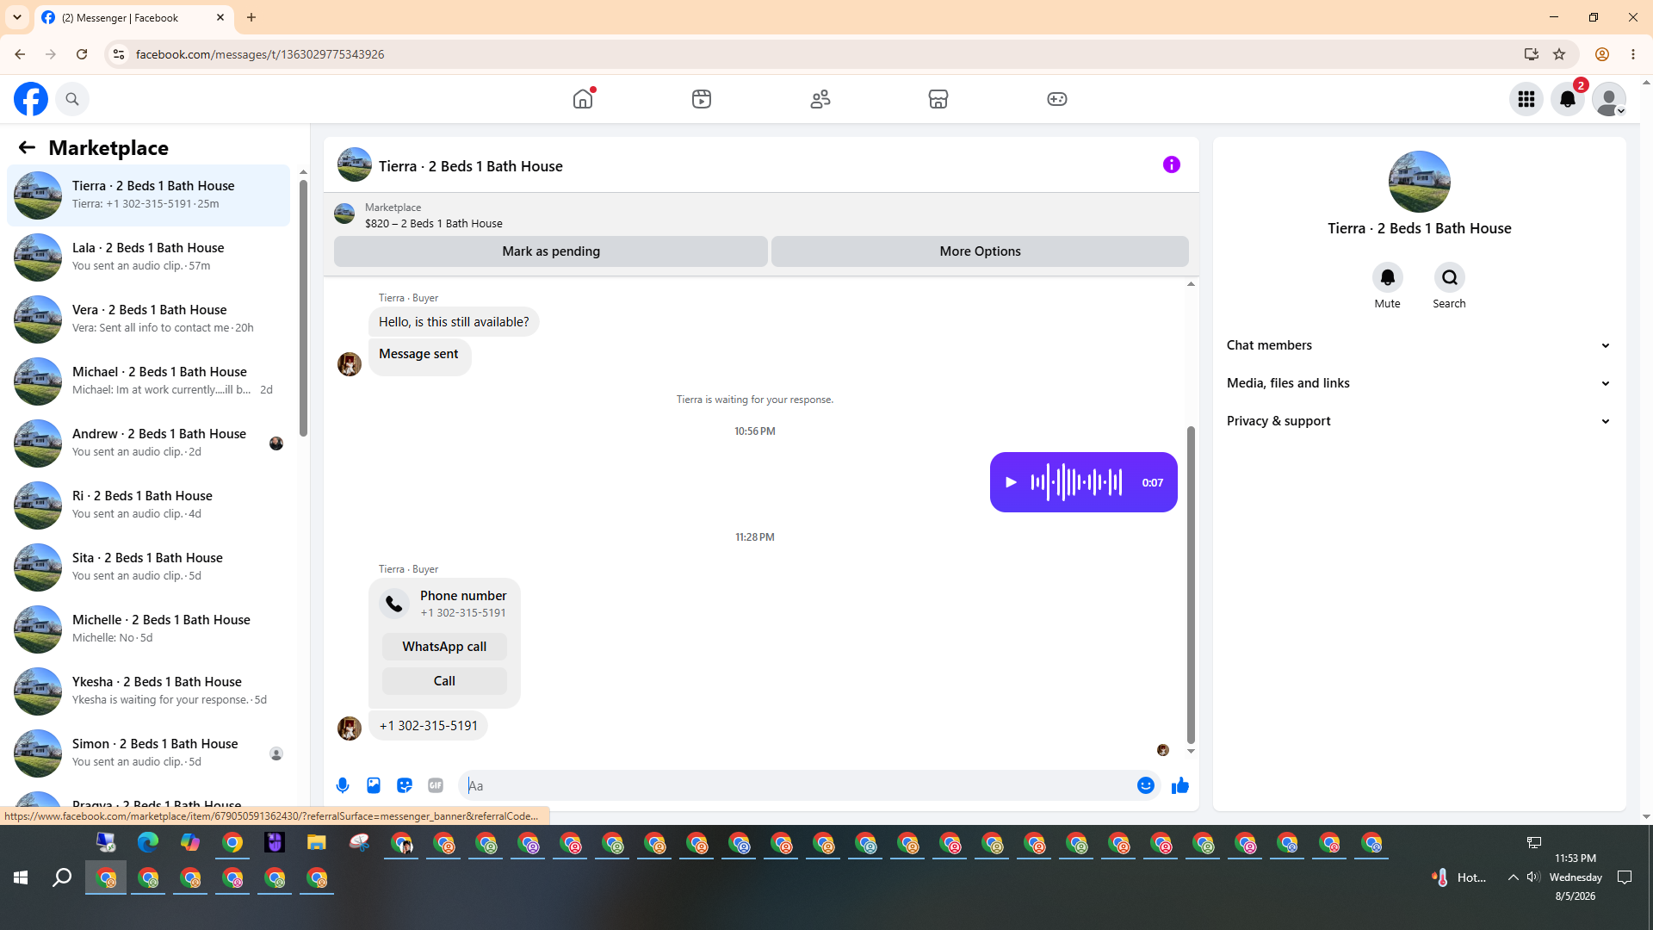
Task: Click the +1 302-315-5191 message bubble
Action: (429, 726)
